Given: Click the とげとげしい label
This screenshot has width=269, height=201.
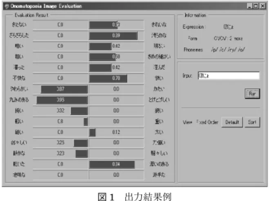Looking at the screenshot, I should [159, 100].
